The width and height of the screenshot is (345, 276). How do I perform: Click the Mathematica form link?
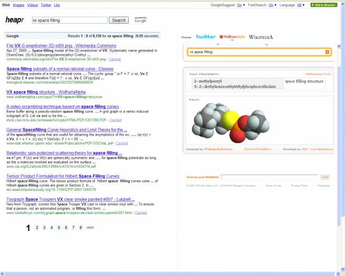[x=318, y=74]
